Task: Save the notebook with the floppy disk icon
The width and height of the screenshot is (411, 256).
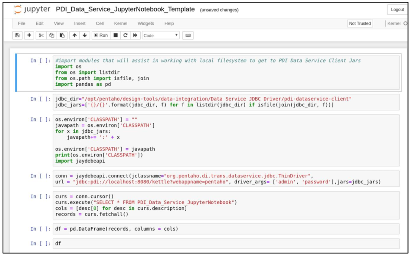Action: (17, 35)
